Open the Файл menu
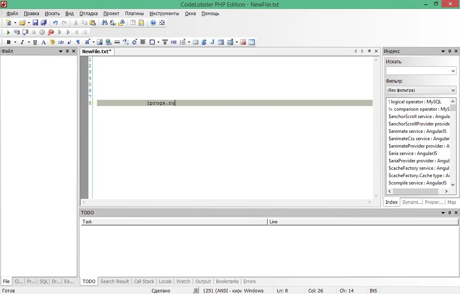 12,14
